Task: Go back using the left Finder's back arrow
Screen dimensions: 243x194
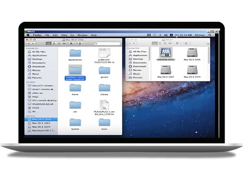Action: [x=29, y=44]
